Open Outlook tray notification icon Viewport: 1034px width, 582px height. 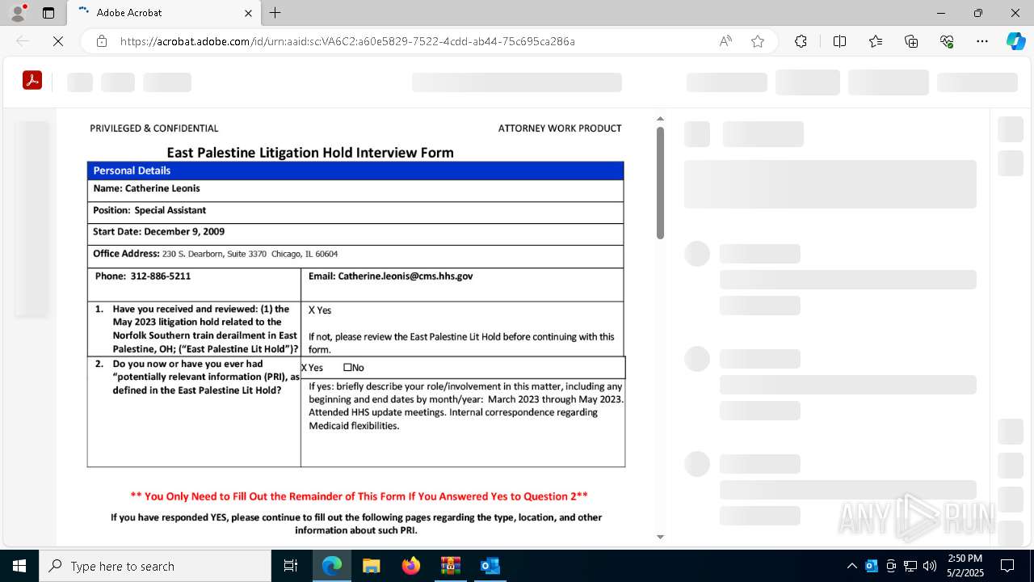[871, 566]
